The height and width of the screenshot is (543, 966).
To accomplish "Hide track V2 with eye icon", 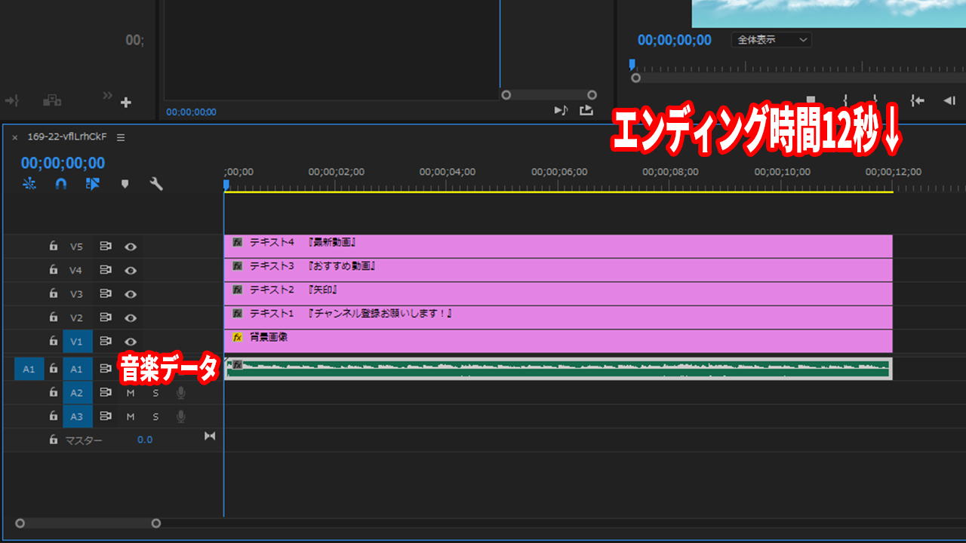I will click(131, 318).
